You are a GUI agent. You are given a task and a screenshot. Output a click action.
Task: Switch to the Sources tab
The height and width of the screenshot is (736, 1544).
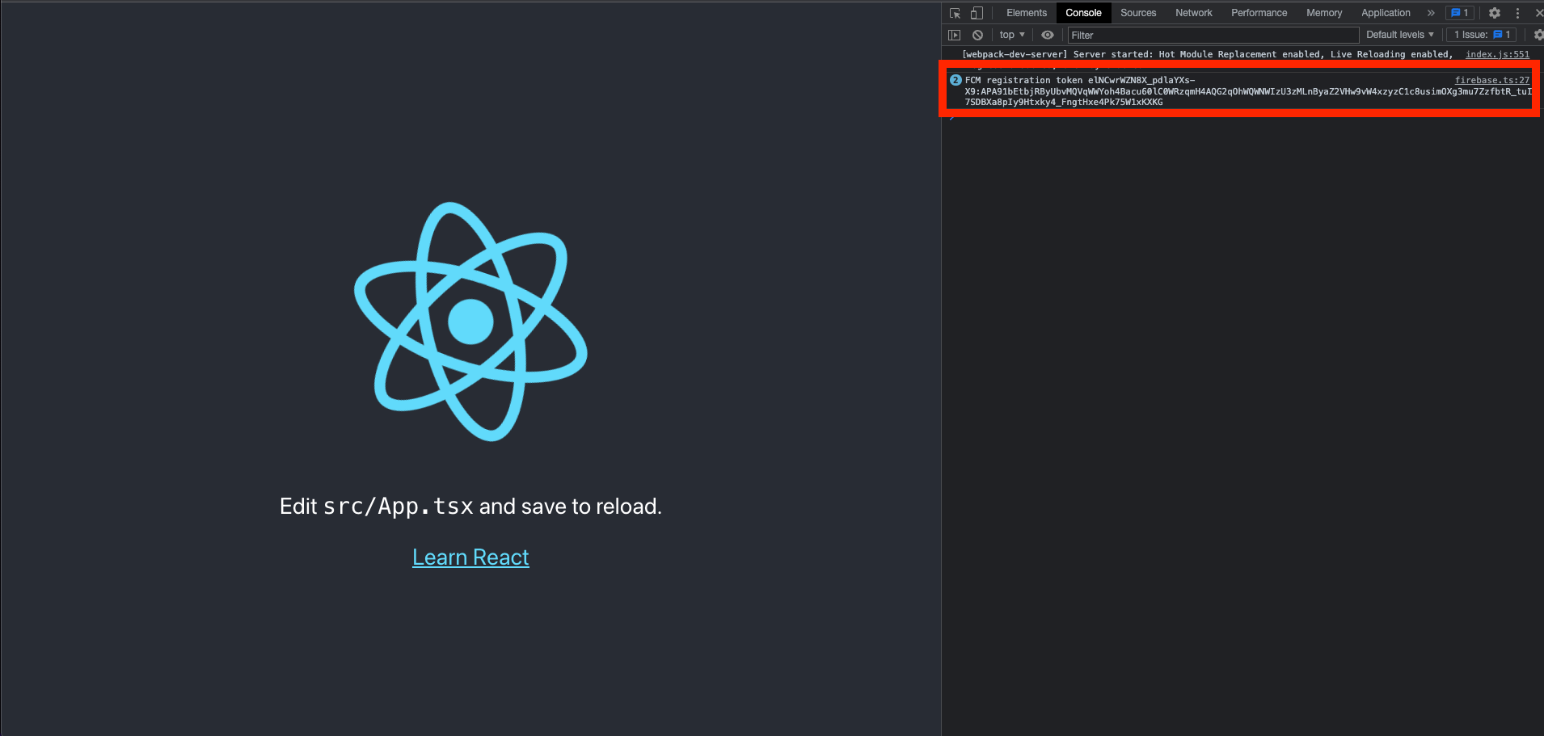click(1137, 13)
